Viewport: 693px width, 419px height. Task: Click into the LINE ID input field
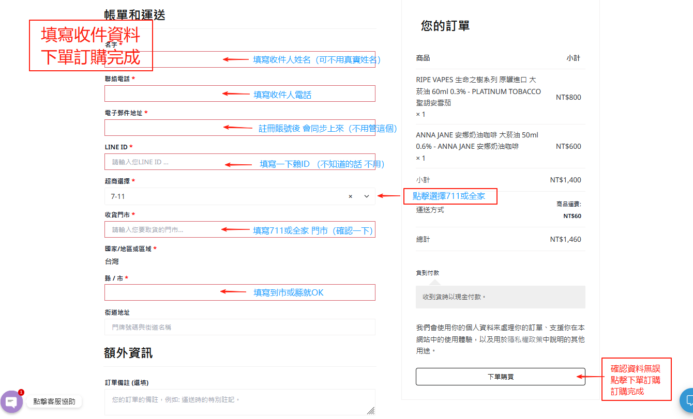[x=165, y=162]
